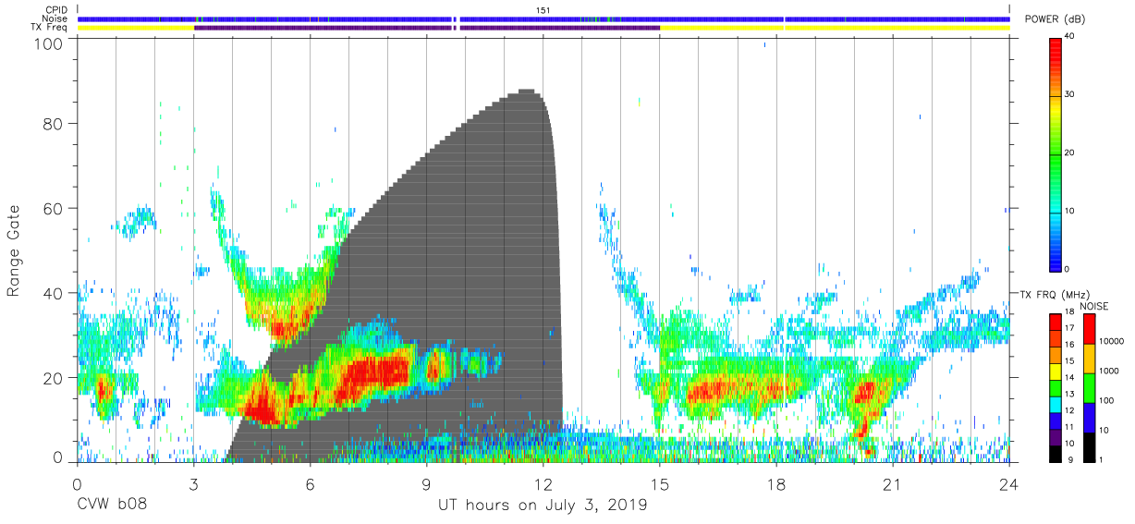Click the 24 tick on UT hours axis

click(x=1009, y=483)
